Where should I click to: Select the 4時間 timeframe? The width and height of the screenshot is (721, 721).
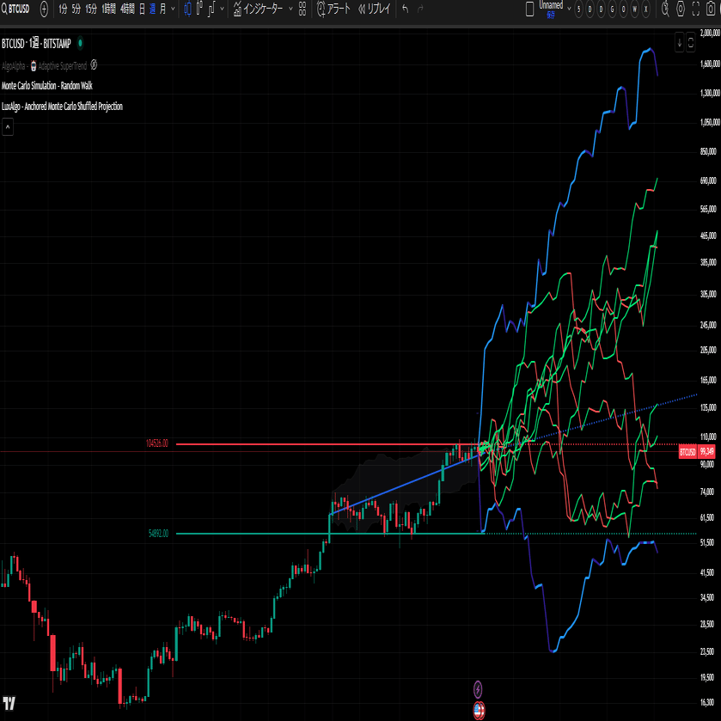point(127,9)
